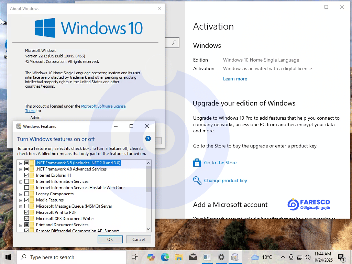The width and height of the screenshot is (352, 264).
Task: Open Copilot from the taskbar
Action: click(151, 257)
